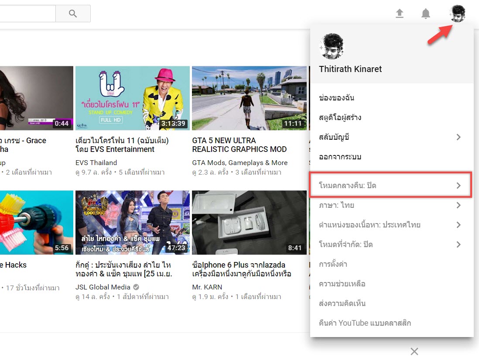This screenshot has width=479, height=358.
Task: Click the EVS Thailand channel name
Action: [96, 163]
